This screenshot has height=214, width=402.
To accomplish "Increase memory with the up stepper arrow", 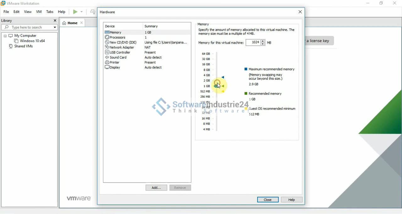I will [263, 41].
